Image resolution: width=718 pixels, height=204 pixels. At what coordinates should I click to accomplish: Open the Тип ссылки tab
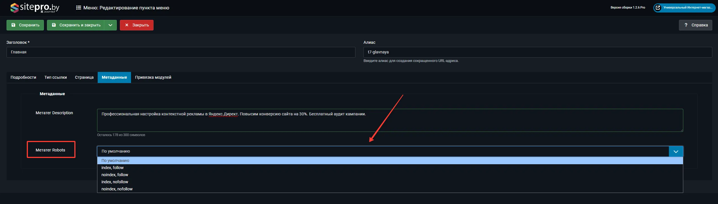coord(56,77)
